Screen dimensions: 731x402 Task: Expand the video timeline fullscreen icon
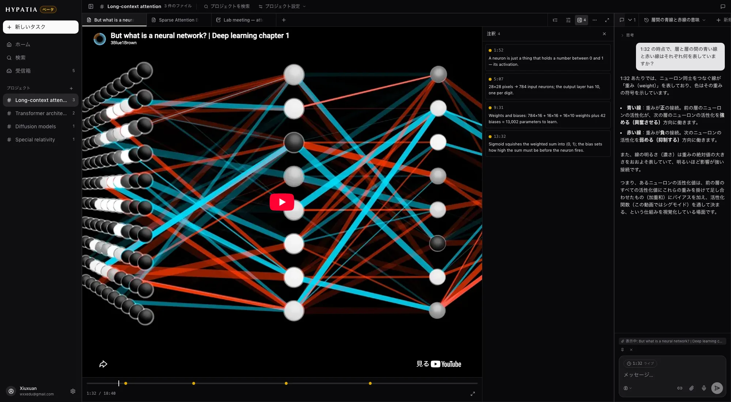click(x=473, y=394)
